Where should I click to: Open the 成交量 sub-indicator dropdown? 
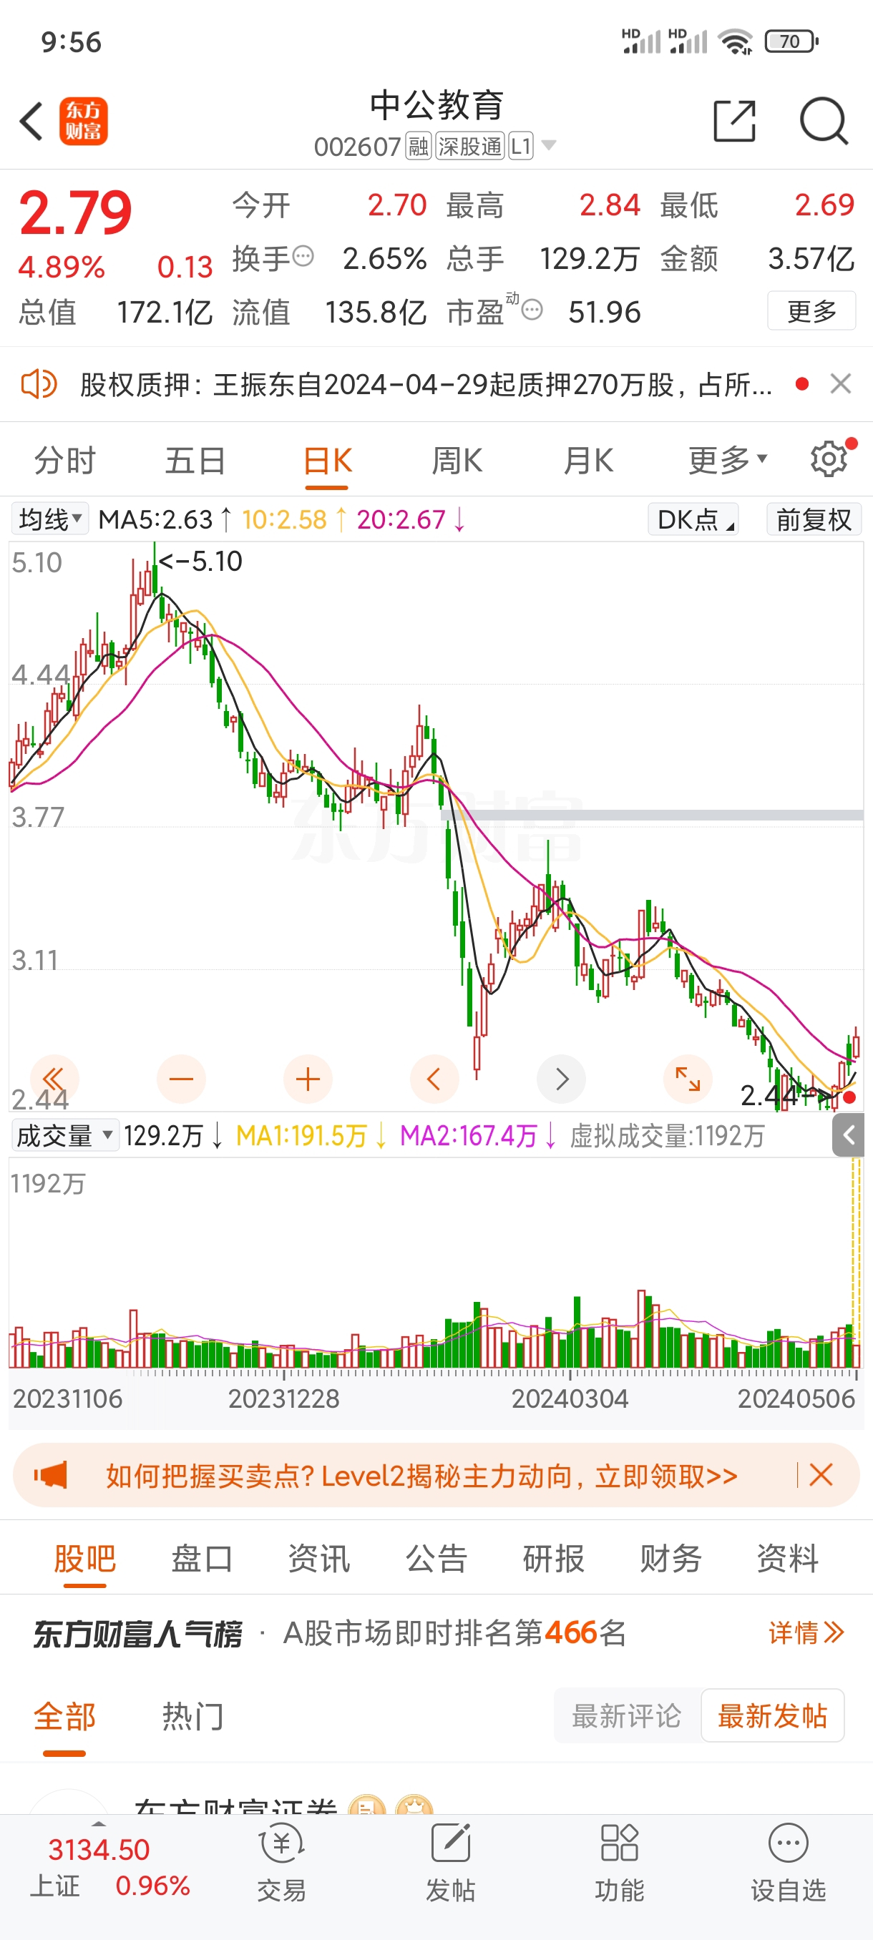65,1135
